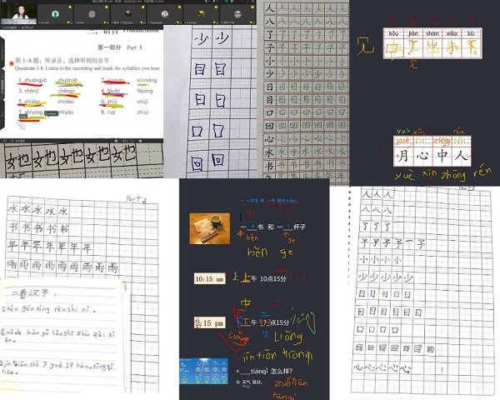
Task: Click the teacher's video thumbnail
Action: coord(17,12)
